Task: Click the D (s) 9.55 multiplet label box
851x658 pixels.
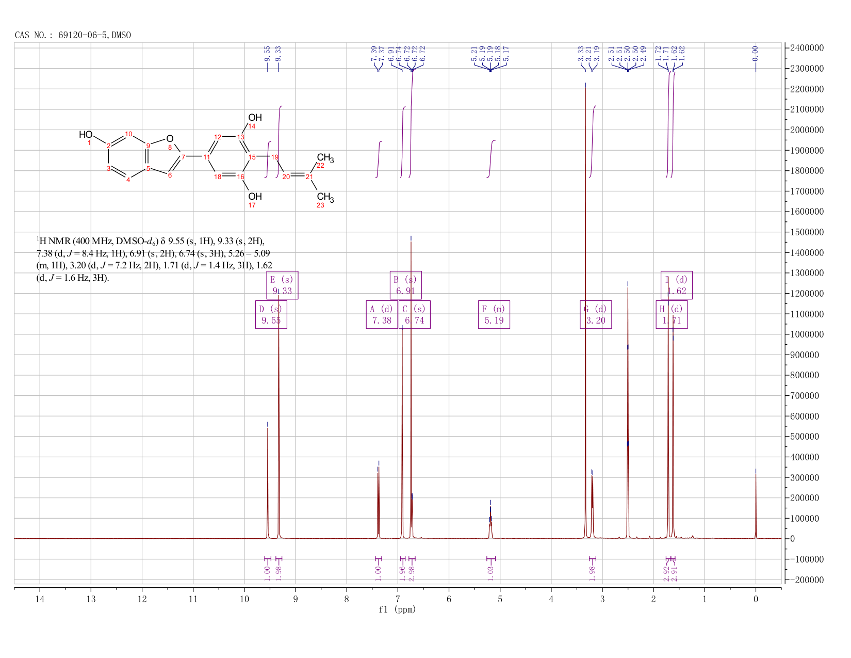Action: [x=271, y=315]
